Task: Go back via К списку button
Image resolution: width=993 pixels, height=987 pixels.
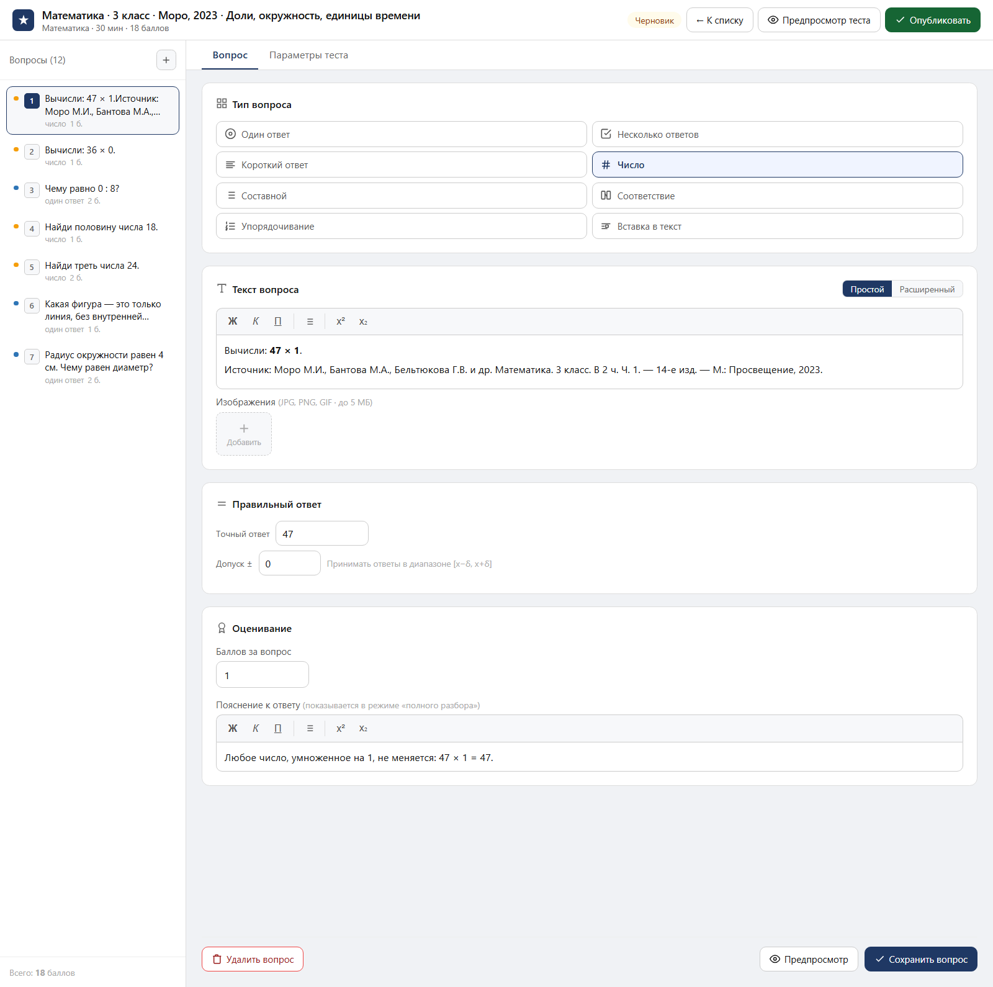Action: tap(719, 20)
